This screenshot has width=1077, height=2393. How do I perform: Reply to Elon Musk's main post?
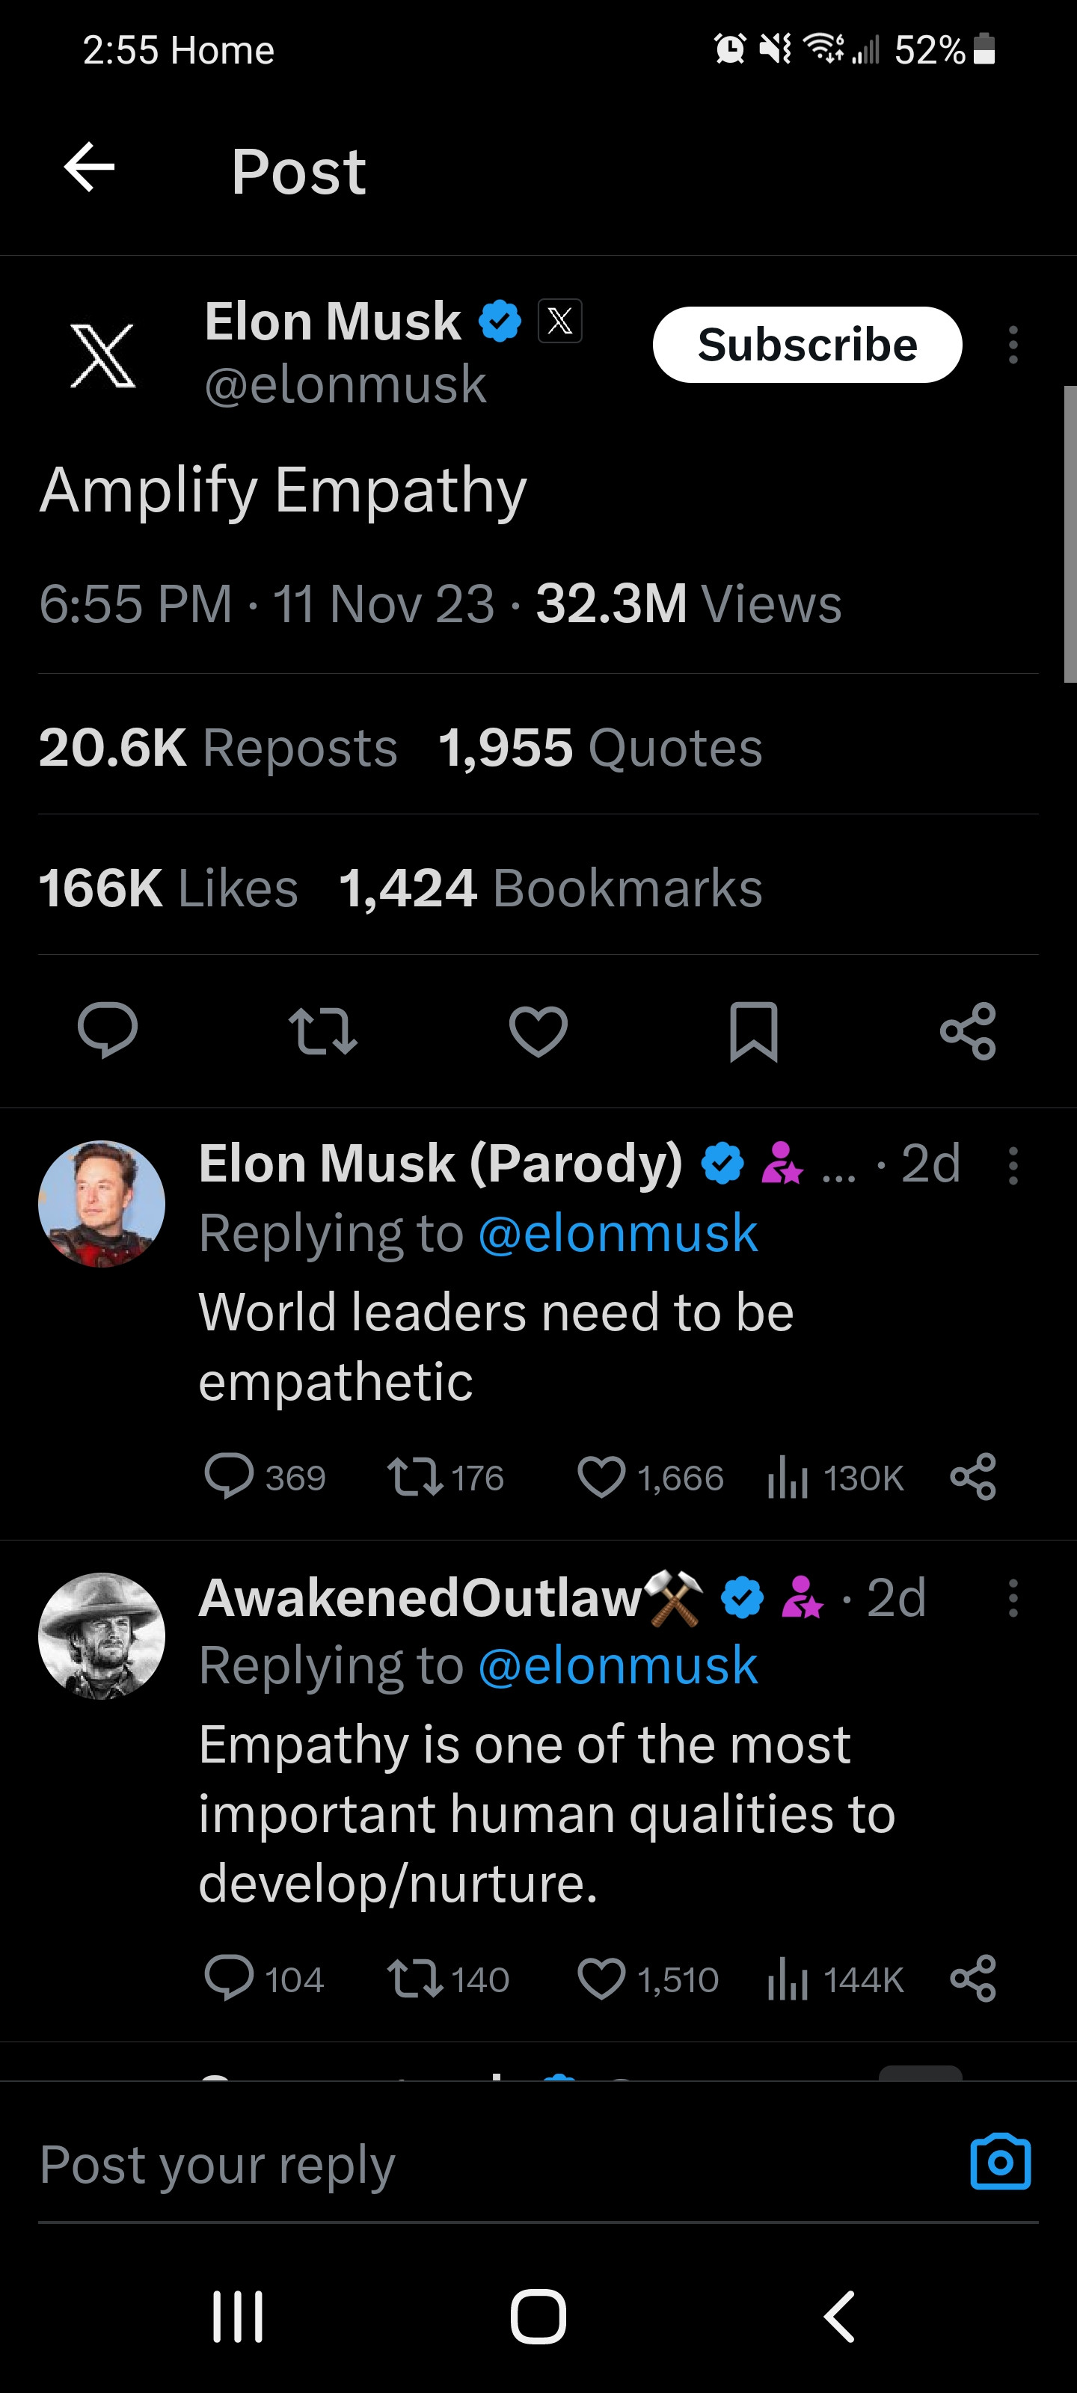108,1030
